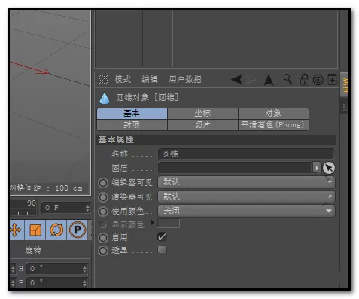Toggle the 编辑器可见 animation dot
The image size is (359, 299).
click(x=103, y=182)
